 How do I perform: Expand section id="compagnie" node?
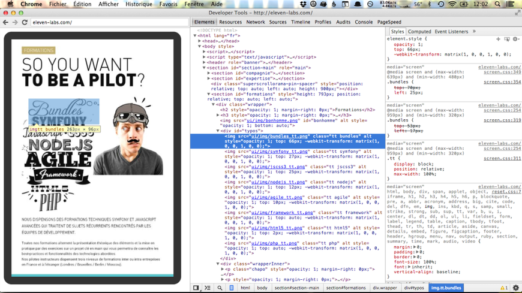(x=209, y=73)
